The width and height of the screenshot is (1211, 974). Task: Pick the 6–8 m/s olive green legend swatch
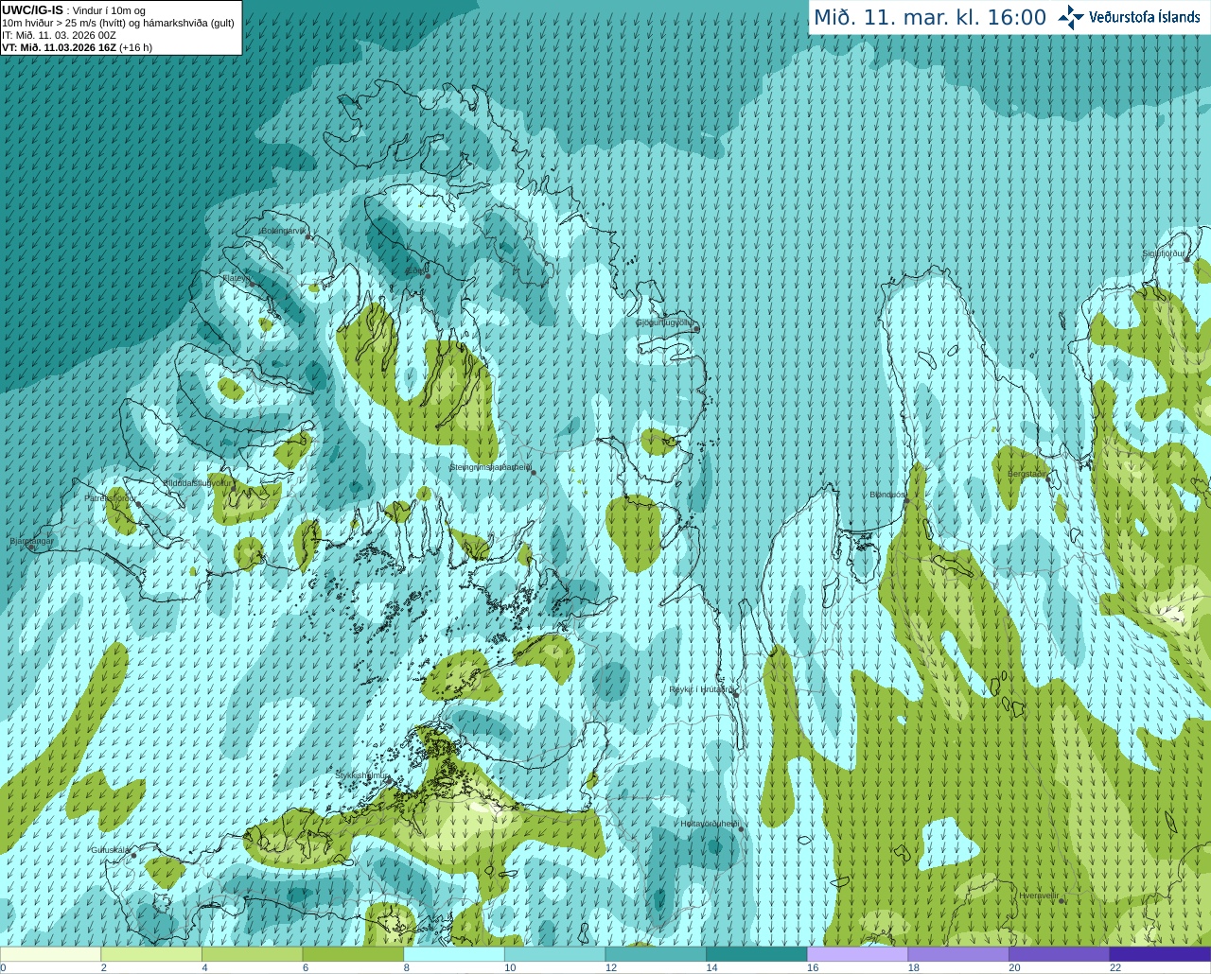(353, 954)
